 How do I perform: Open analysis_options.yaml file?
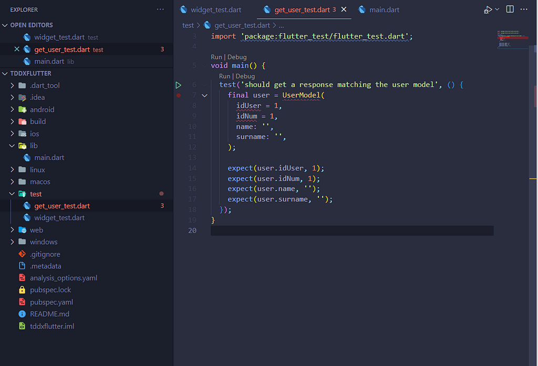64,278
